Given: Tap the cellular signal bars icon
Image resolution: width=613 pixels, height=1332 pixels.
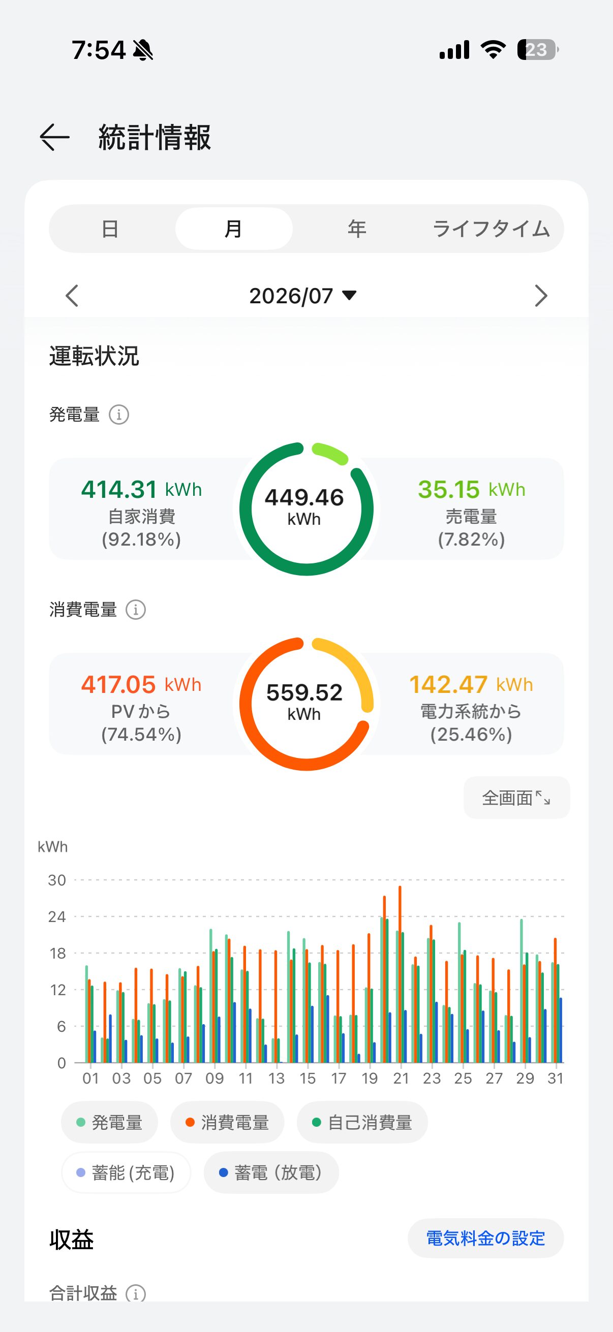Looking at the screenshot, I should pyautogui.click(x=454, y=50).
